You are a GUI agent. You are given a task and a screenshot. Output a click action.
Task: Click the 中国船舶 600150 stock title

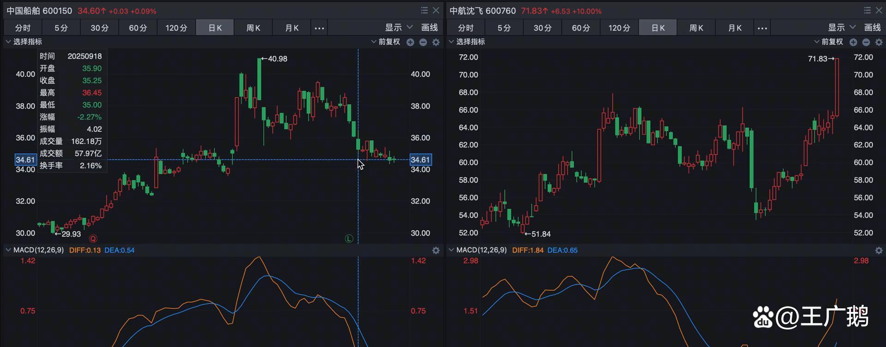[x=39, y=11]
